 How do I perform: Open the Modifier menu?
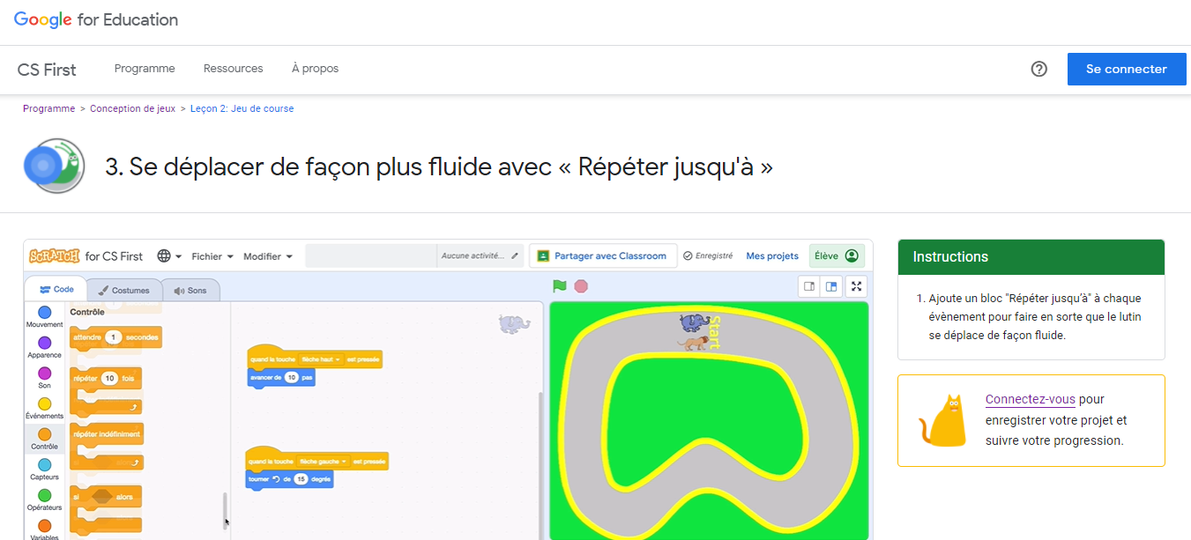coord(268,256)
